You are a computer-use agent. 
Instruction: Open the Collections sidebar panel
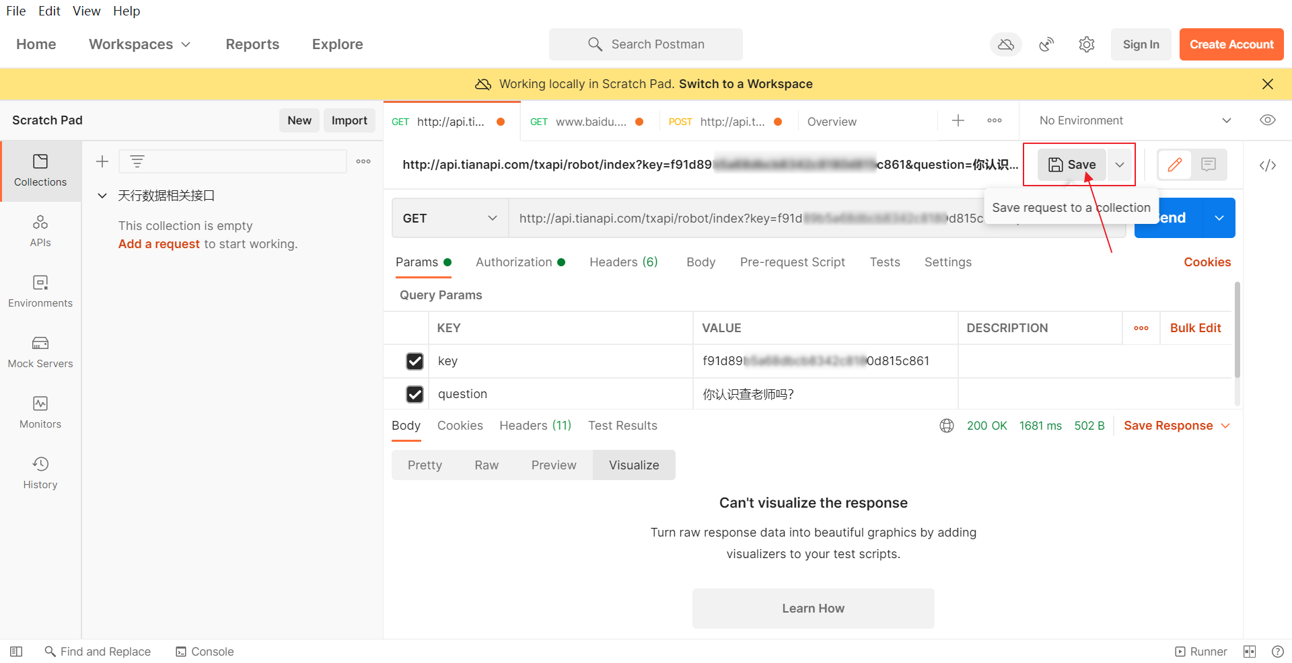coord(40,171)
